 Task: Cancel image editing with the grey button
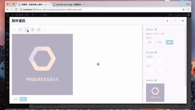pos(16,99)
